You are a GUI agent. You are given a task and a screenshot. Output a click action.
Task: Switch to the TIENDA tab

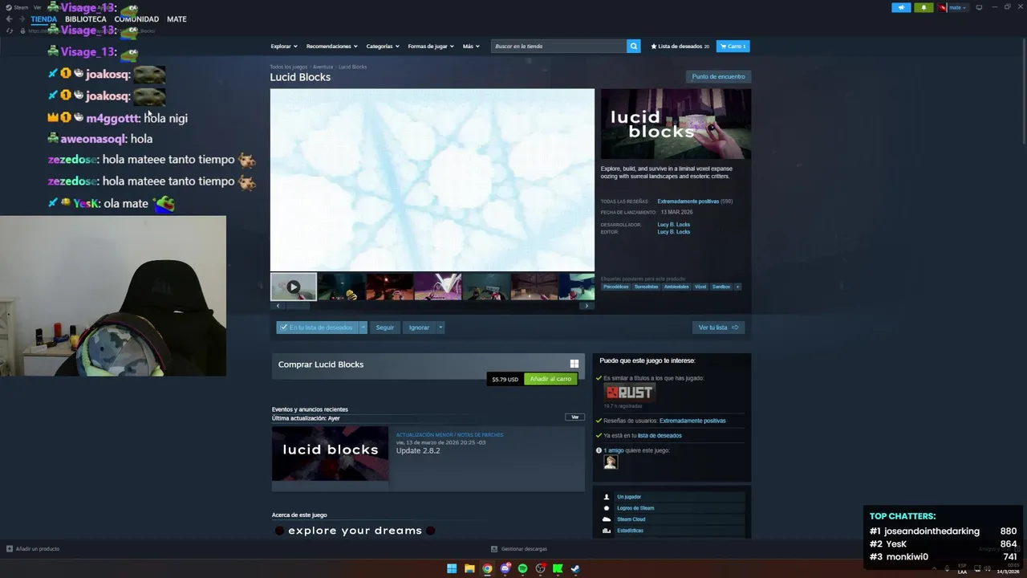coord(44,19)
